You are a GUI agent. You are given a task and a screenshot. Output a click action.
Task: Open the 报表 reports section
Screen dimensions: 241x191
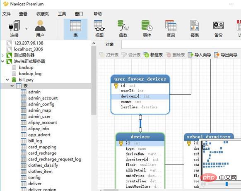(x=195, y=29)
